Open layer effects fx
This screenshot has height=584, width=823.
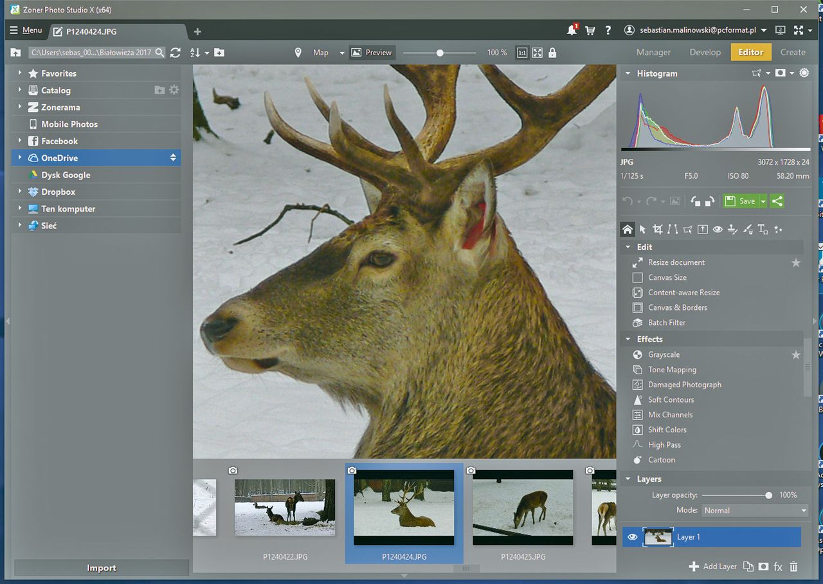[778, 567]
